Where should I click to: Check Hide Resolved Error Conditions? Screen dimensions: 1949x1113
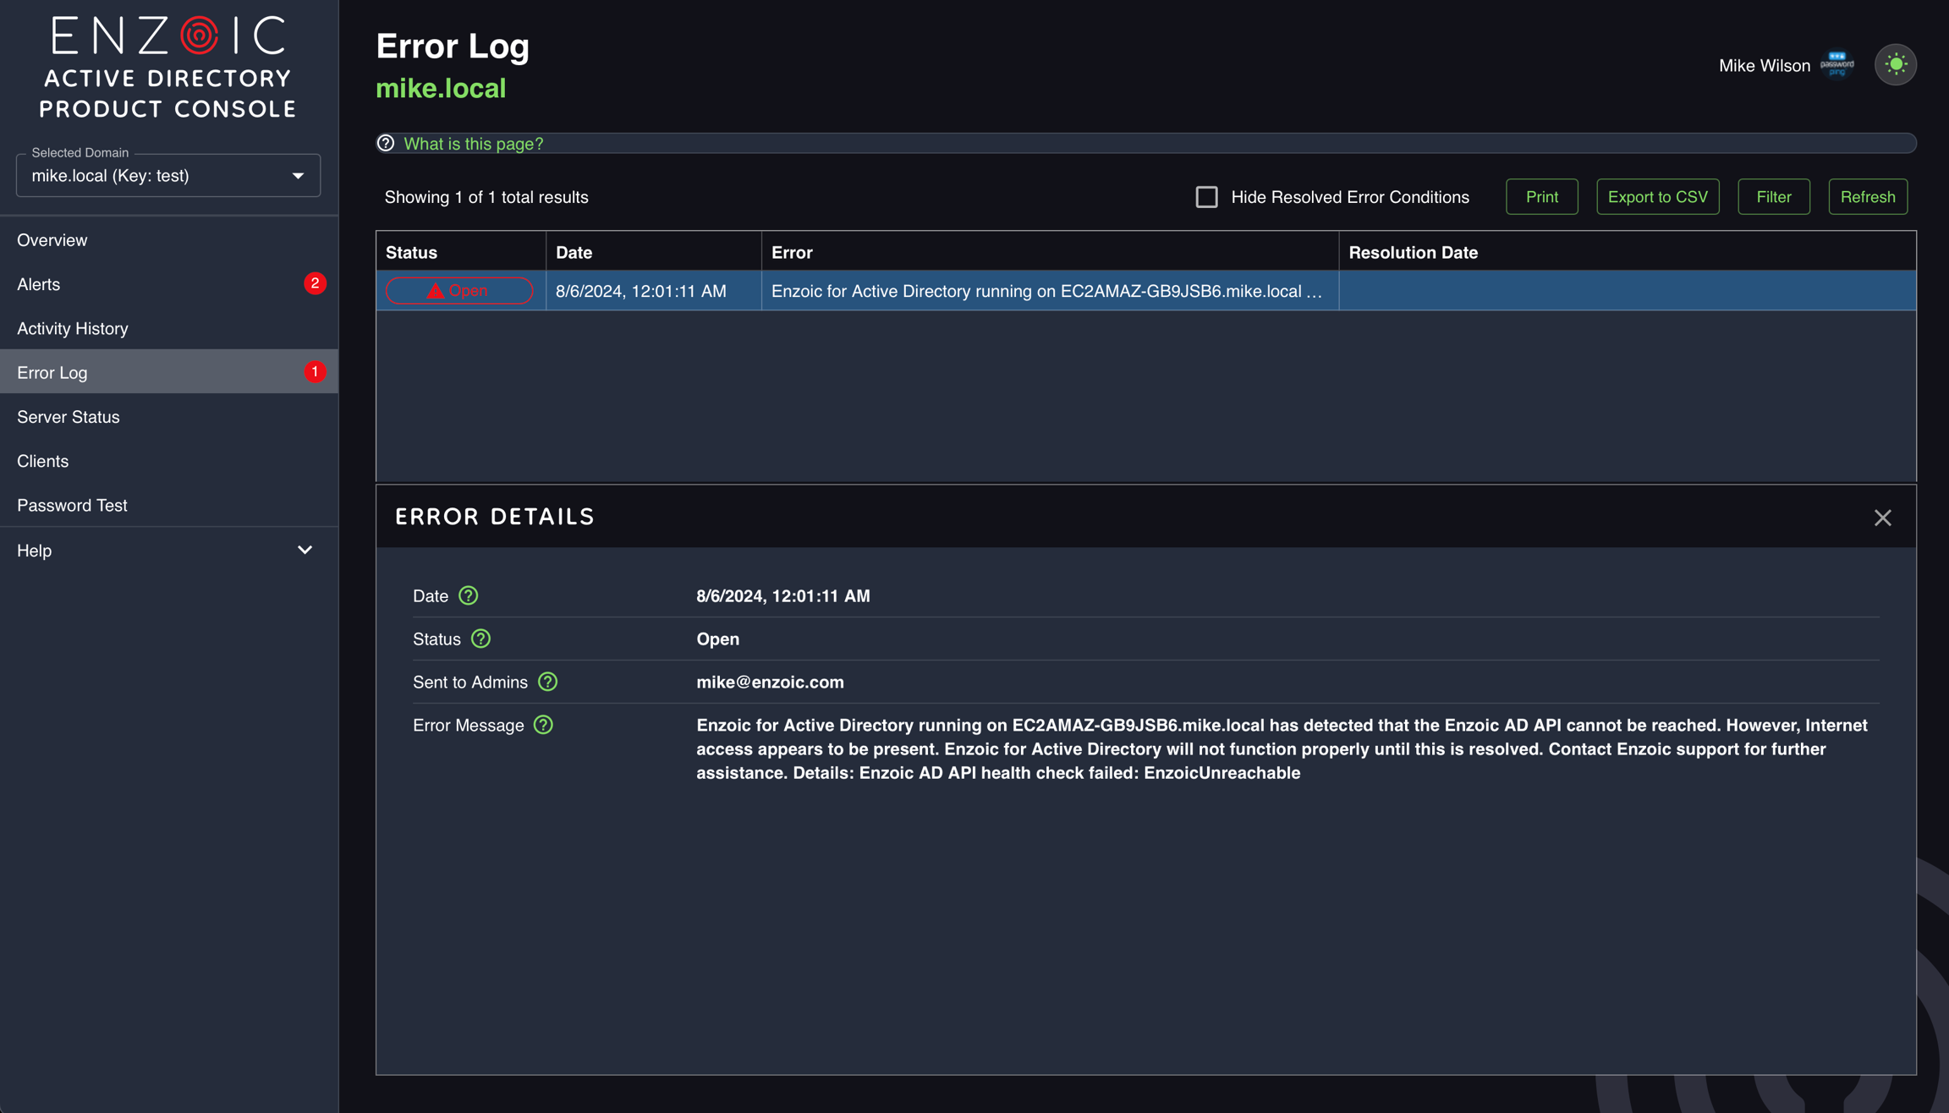[x=1206, y=197]
